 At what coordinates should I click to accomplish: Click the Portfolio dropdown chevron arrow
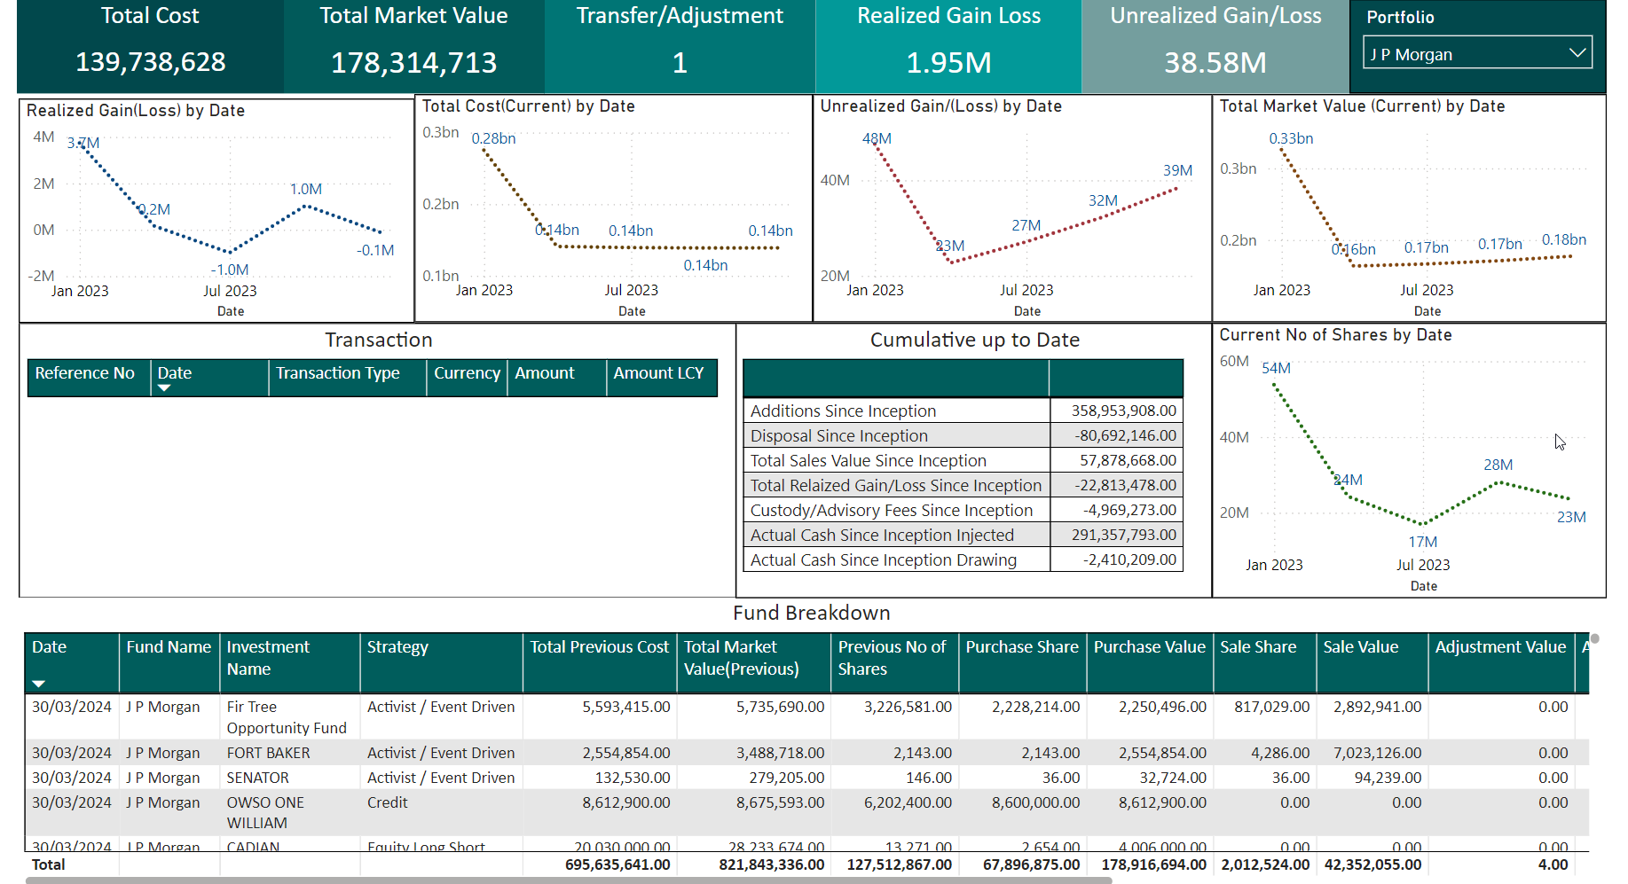point(1577,53)
